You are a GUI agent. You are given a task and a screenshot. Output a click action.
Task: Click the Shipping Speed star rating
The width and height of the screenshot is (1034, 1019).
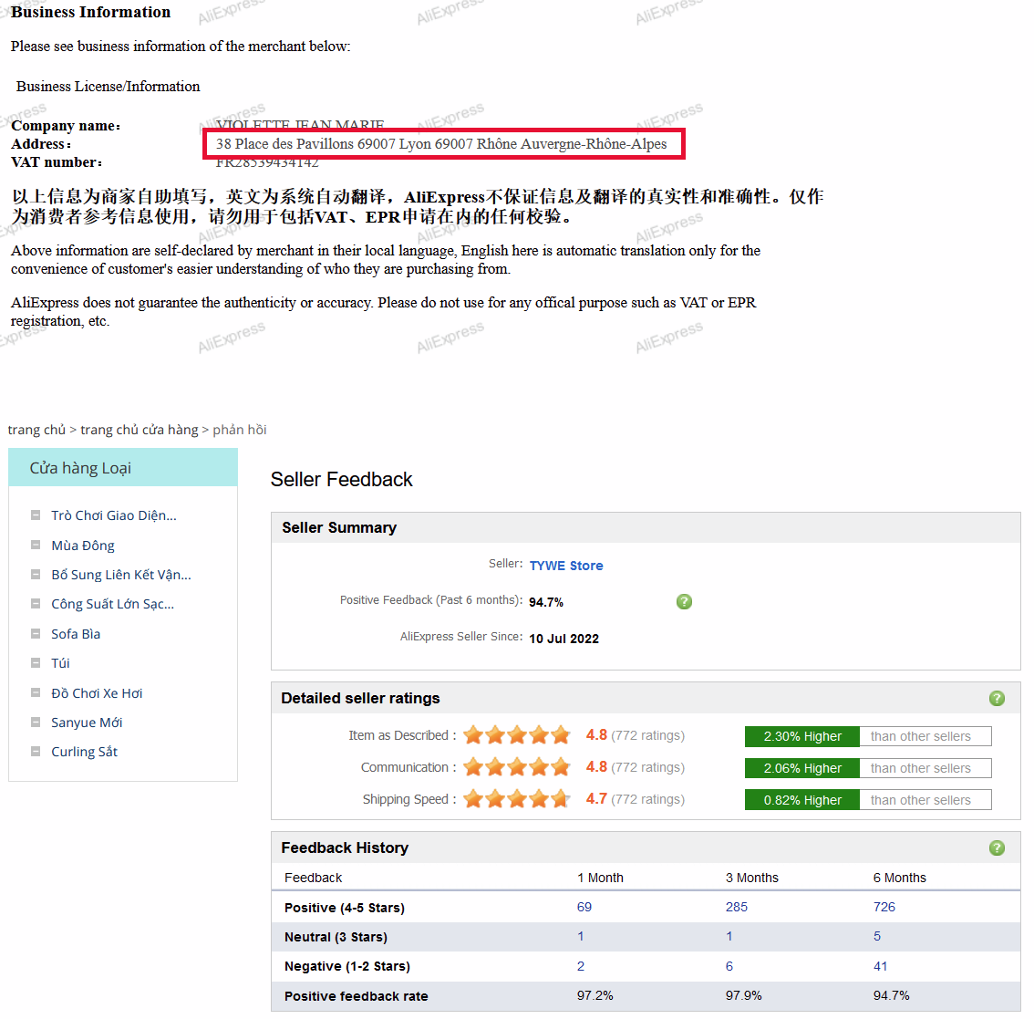pos(516,798)
